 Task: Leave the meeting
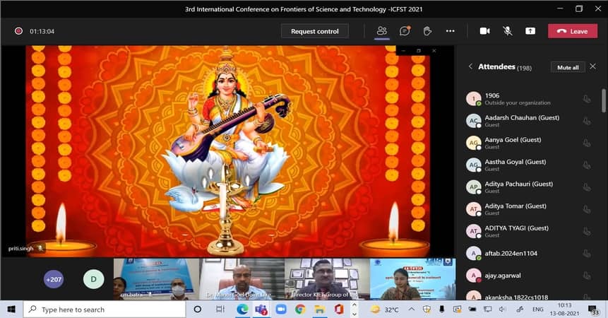pos(572,31)
